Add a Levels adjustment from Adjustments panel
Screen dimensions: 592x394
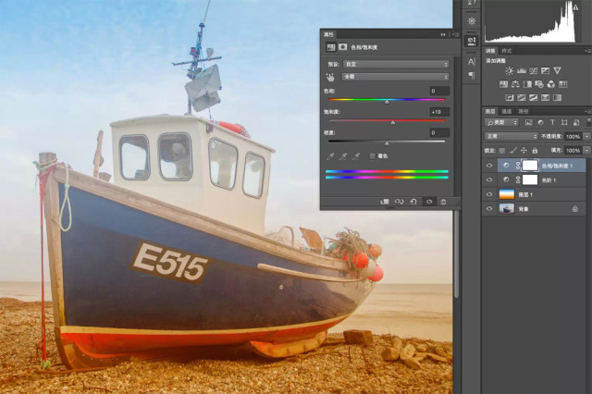(x=522, y=70)
